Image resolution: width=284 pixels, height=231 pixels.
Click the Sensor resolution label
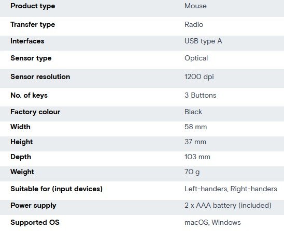(40, 77)
